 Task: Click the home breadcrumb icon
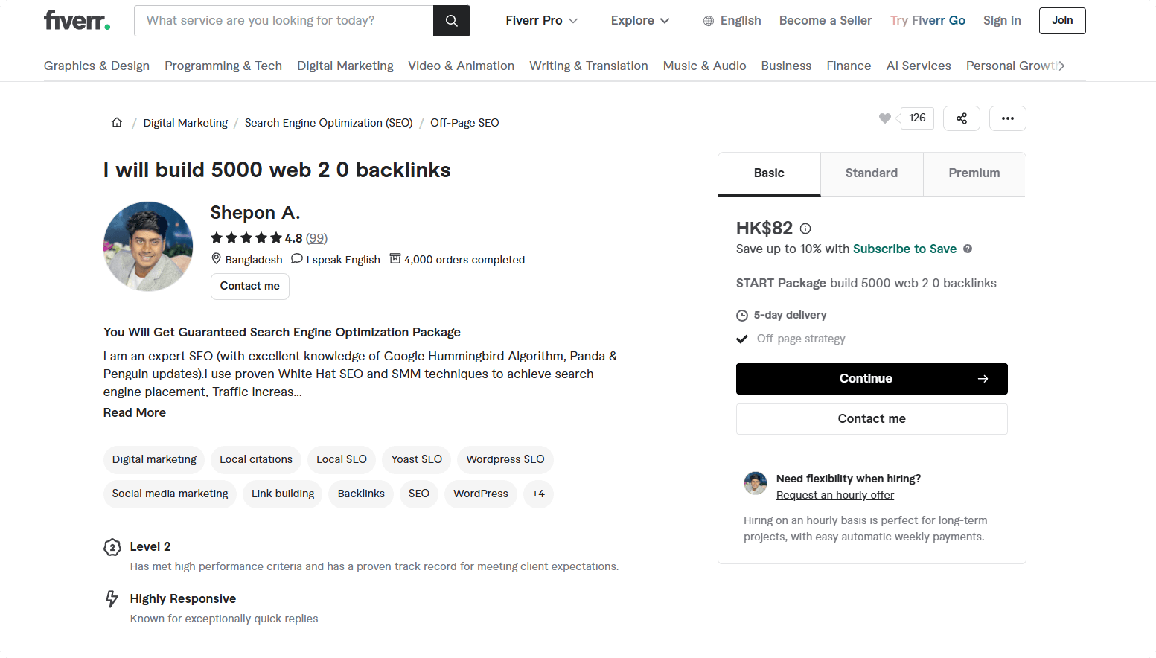tap(117, 123)
